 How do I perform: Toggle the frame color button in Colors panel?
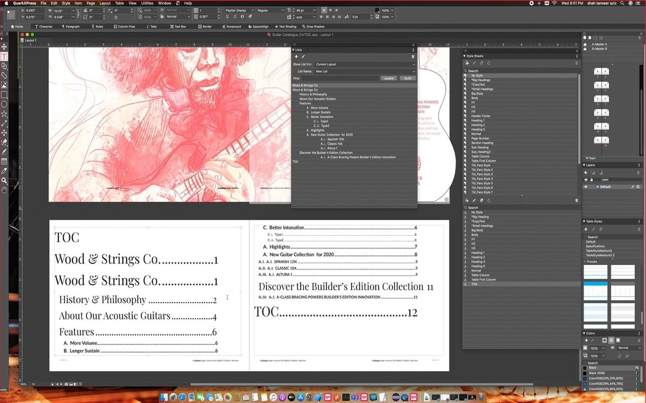coord(604,341)
